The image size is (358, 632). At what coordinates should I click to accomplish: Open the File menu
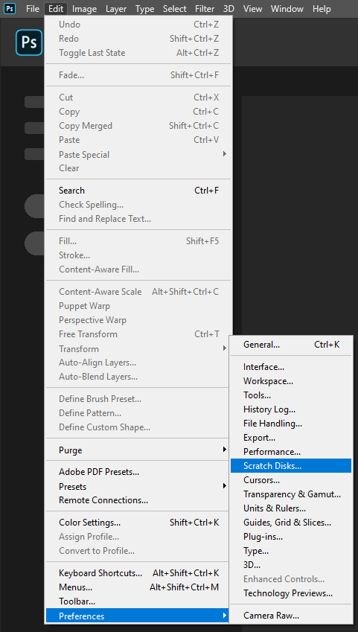pyautogui.click(x=33, y=9)
